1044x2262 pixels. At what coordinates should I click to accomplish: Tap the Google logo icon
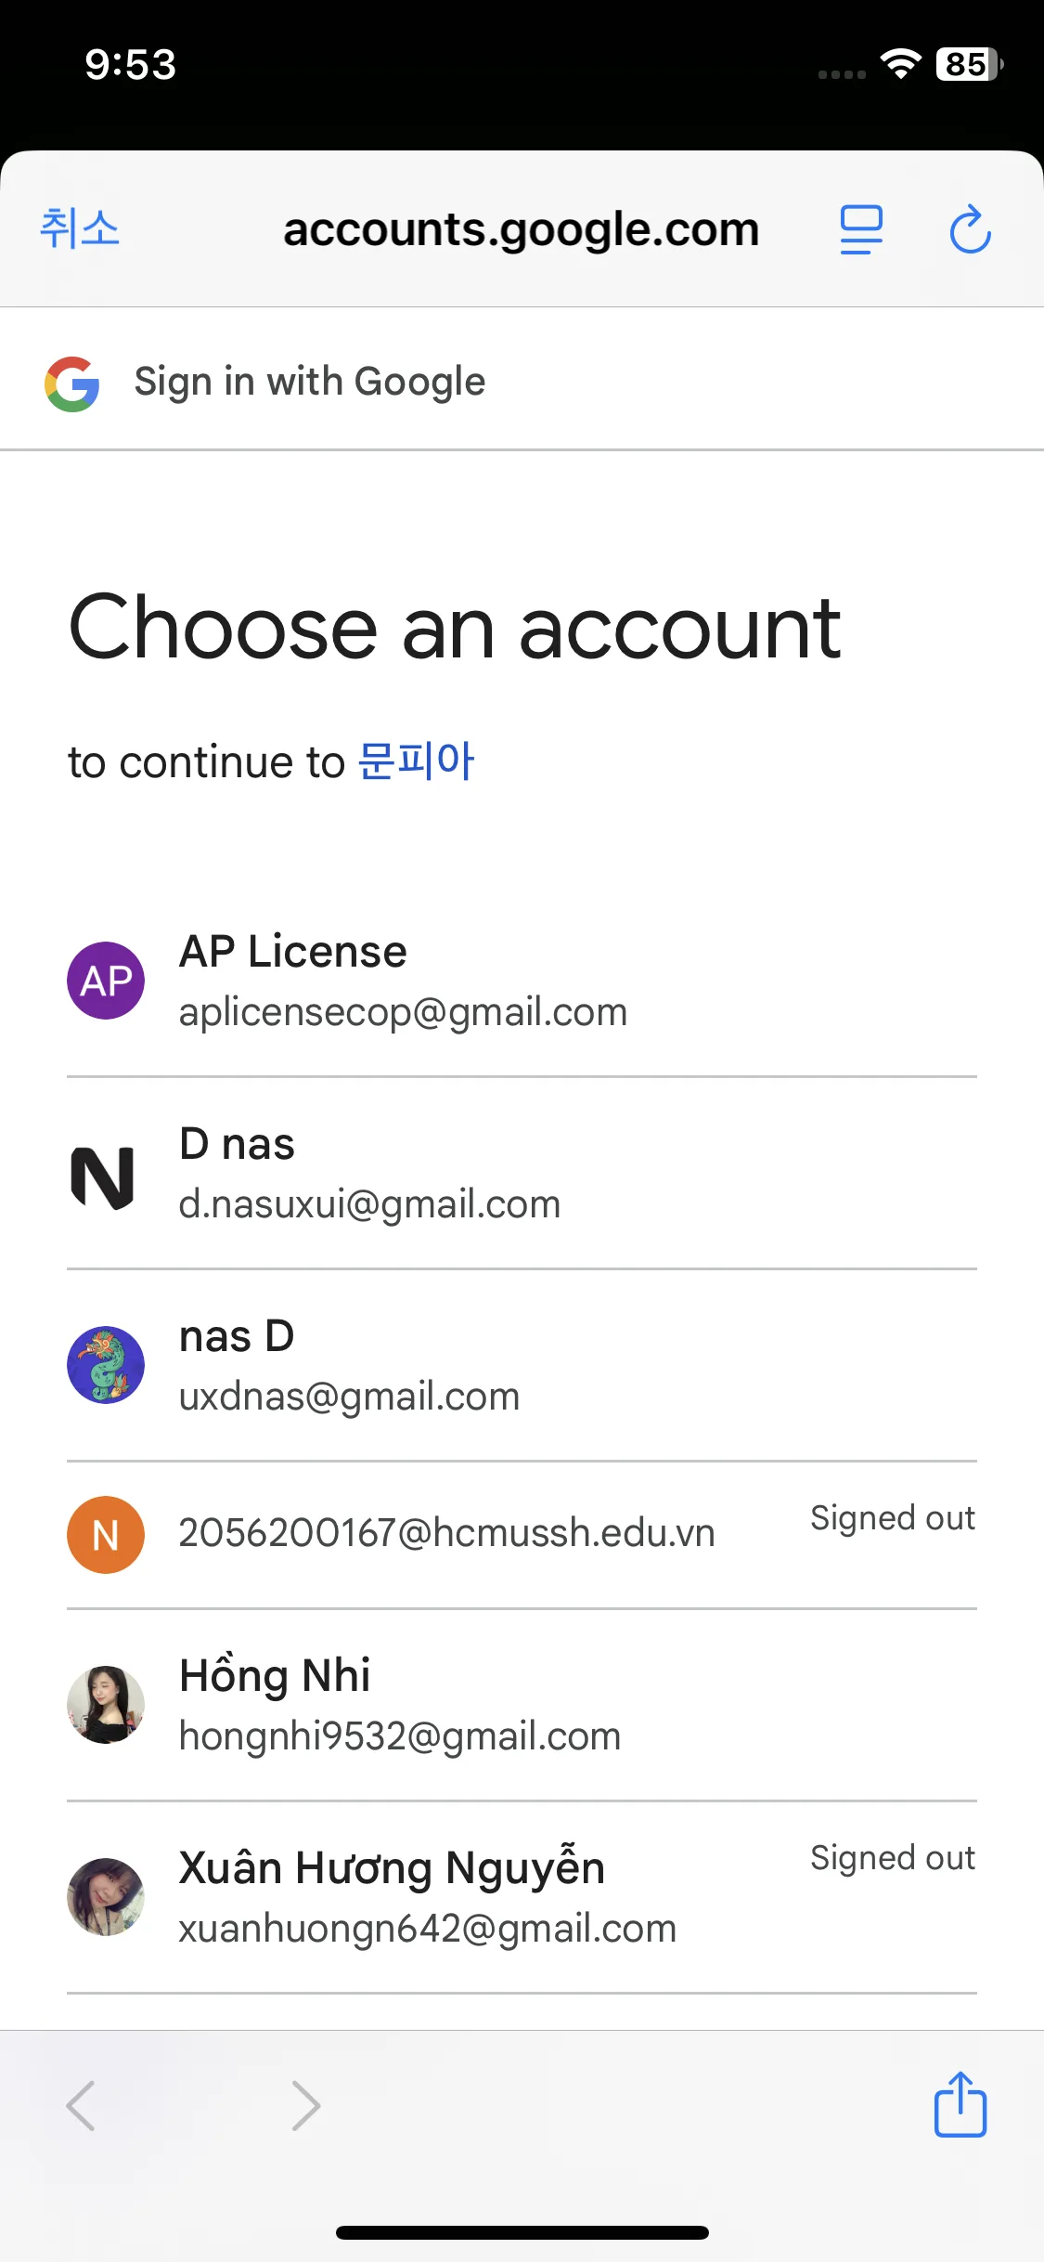[72, 383]
